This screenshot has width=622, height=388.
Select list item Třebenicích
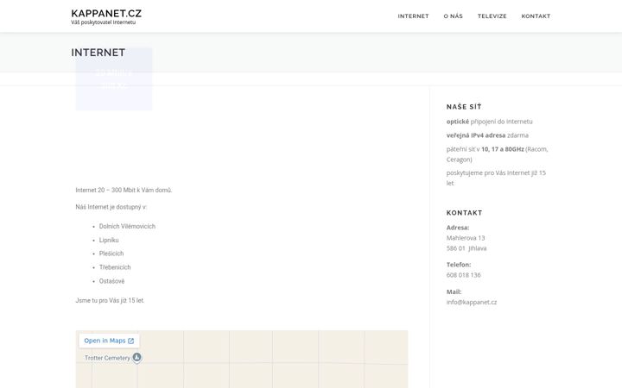point(115,267)
